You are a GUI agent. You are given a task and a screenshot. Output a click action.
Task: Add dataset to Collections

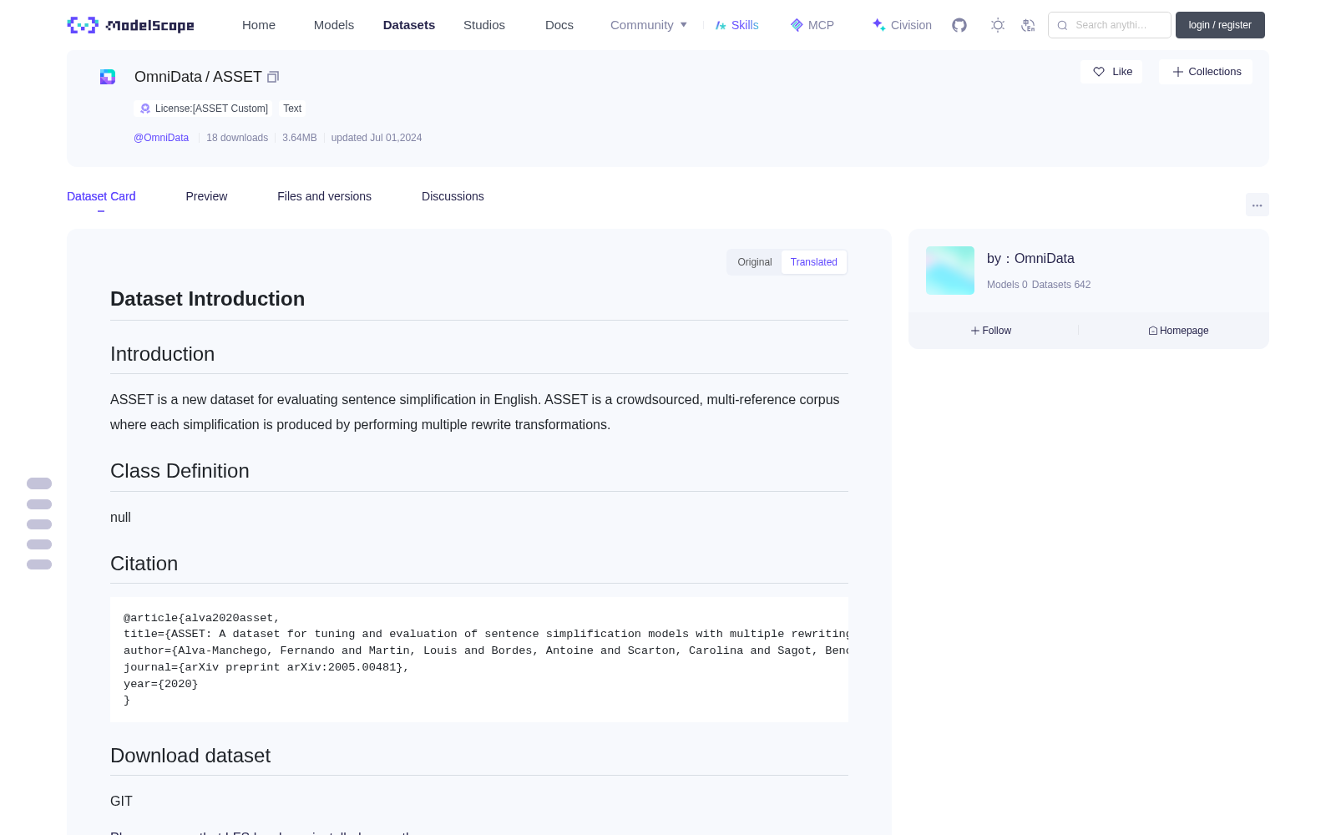point(1206,72)
